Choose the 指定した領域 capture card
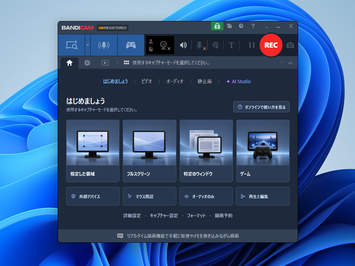 [93, 151]
